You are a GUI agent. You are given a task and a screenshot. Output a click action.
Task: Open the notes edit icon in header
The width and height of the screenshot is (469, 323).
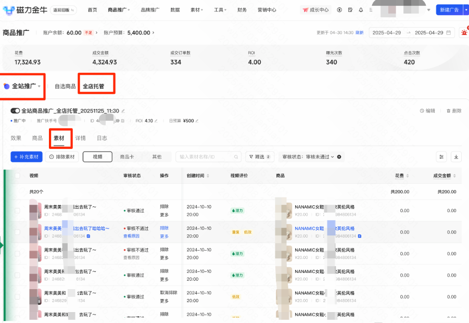(x=350, y=10)
